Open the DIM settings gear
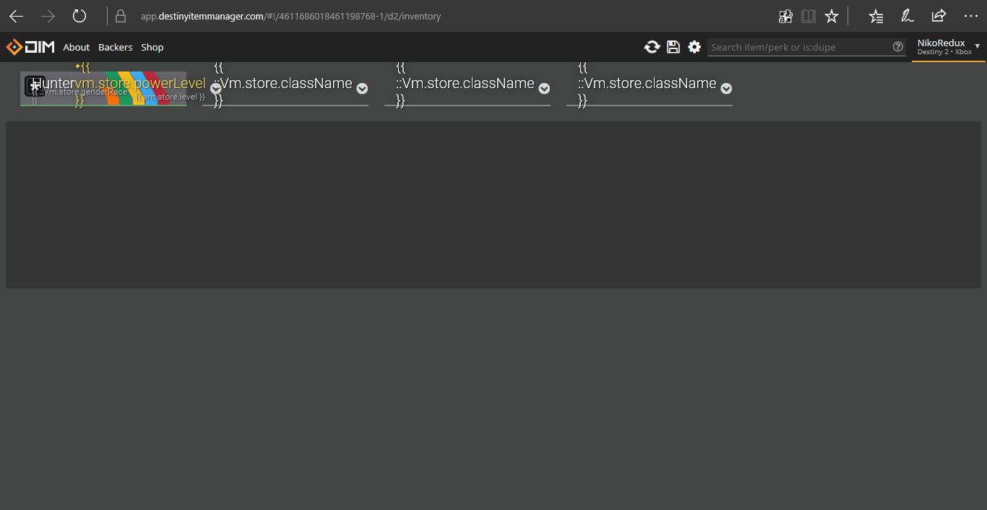The width and height of the screenshot is (987, 510). (694, 47)
